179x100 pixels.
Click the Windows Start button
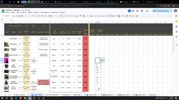2,98
